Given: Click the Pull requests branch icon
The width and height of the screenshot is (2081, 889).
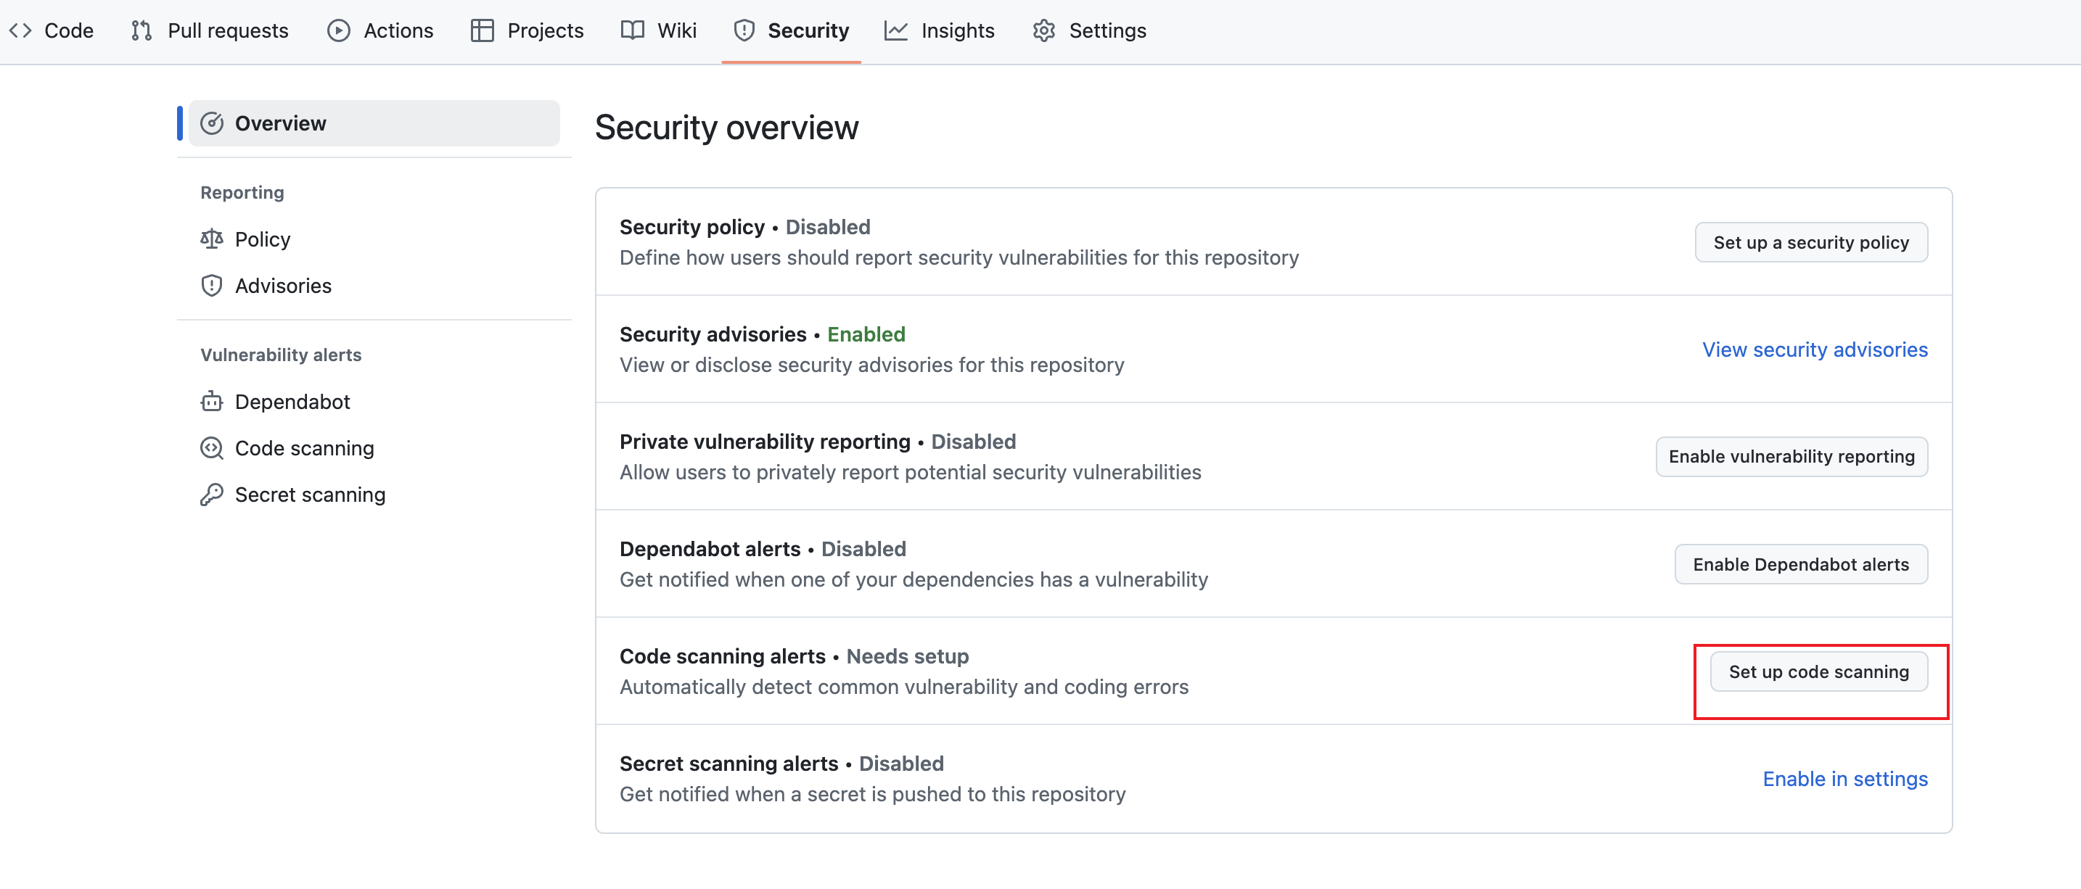Looking at the screenshot, I should (x=141, y=30).
